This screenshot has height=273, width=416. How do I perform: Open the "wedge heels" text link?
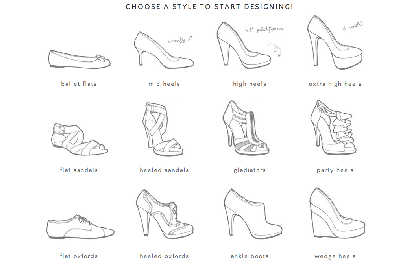[335, 256]
